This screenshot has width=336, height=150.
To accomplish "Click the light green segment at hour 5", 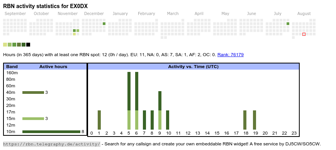I will [x=129, y=120].
